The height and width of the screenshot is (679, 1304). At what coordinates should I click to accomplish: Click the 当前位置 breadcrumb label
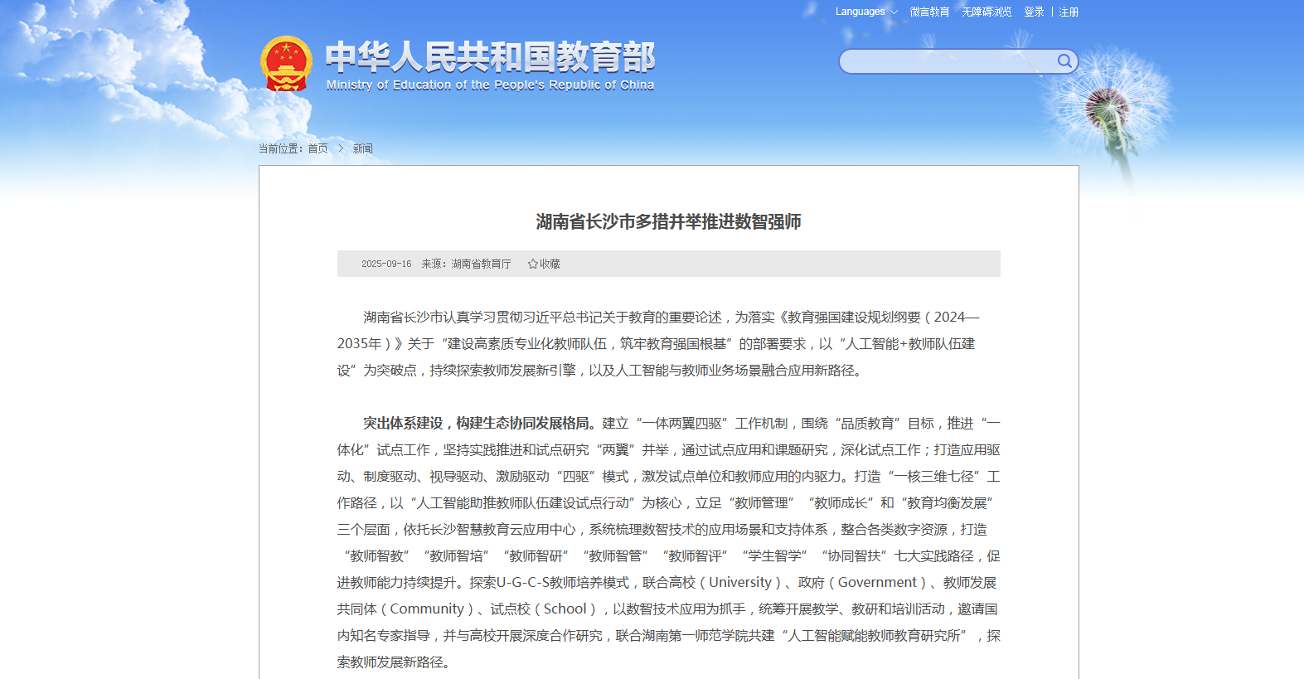point(281,148)
